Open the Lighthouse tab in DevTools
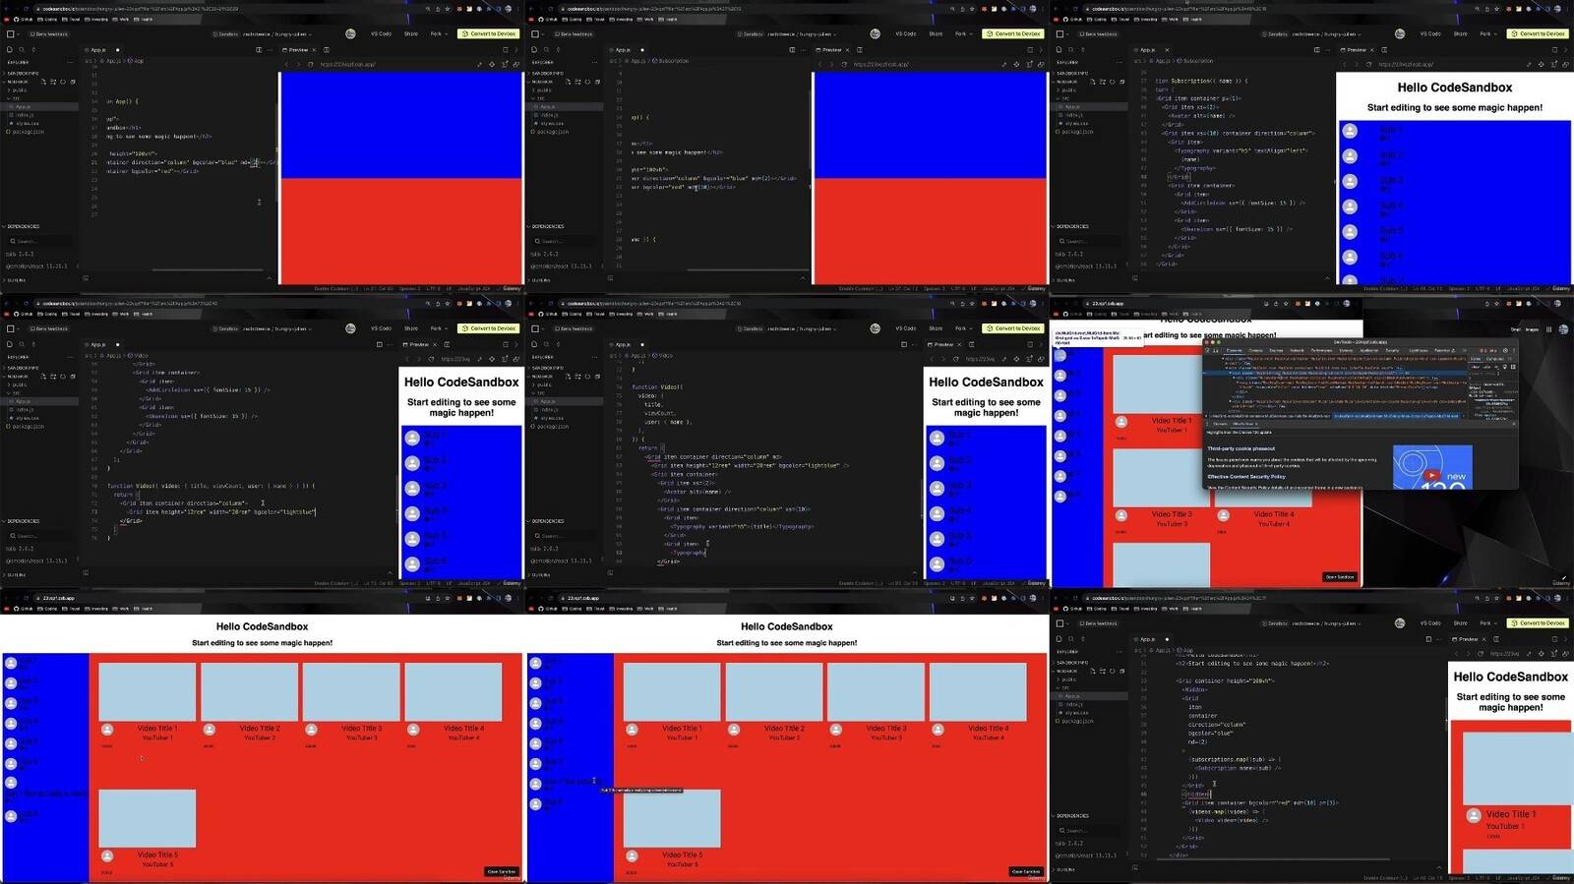This screenshot has height=884, width=1574. tap(1418, 350)
